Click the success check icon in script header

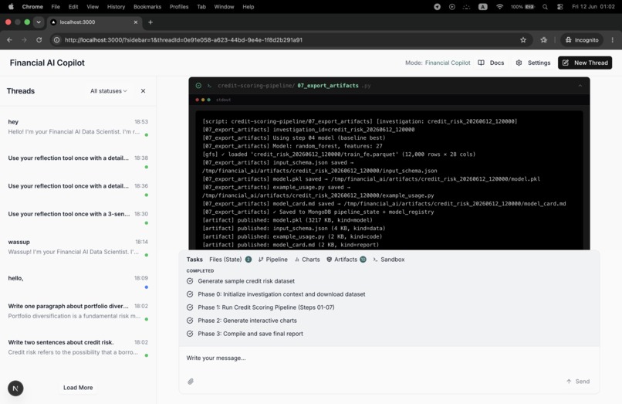pos(198,86)
